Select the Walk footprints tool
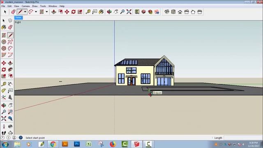The width and height of the screenshot is (263, 148). [4, 133]
